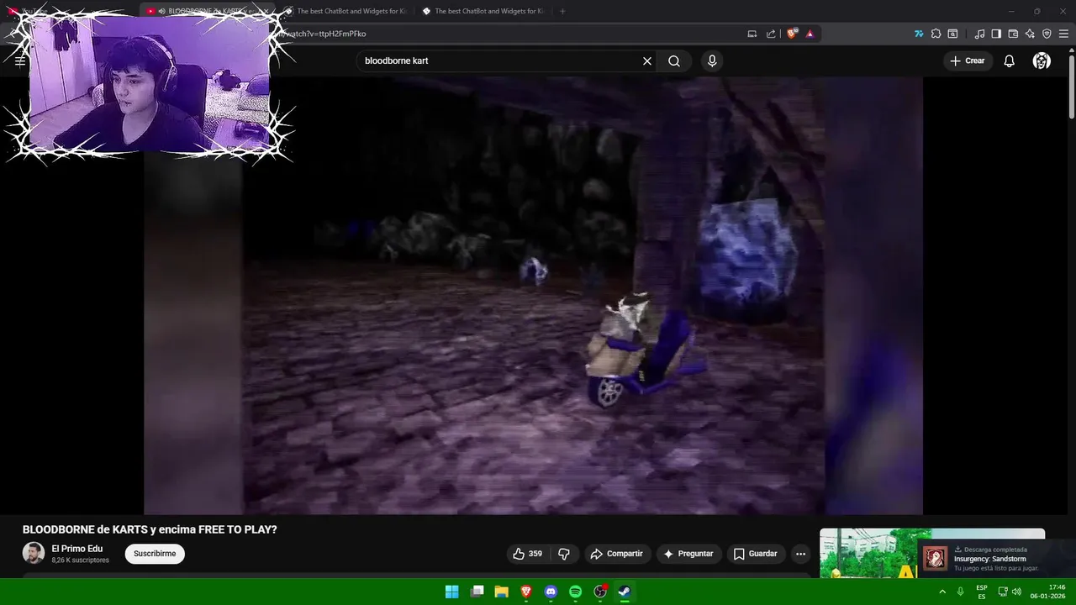Image resolution: width=1076 pixels, height=605 pixels.
Task: Open File Explorer from taskbar
Action: point(502,592)
